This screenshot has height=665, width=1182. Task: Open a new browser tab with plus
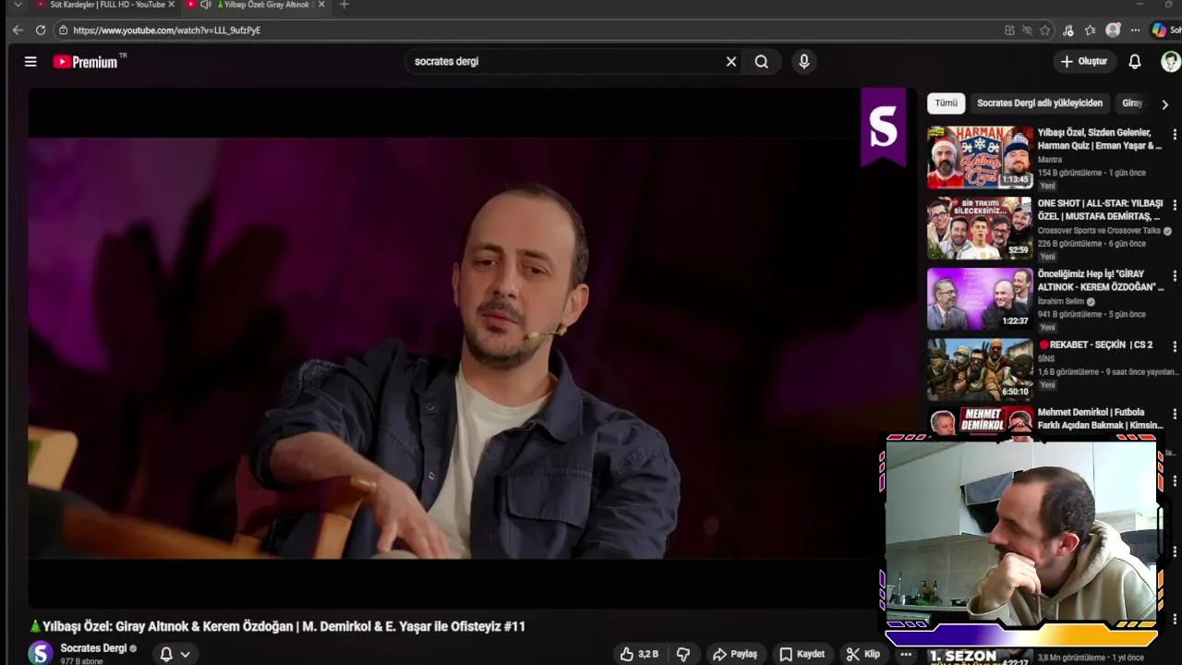344,5
